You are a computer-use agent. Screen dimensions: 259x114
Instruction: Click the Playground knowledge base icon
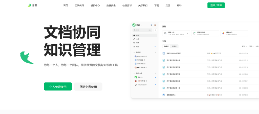tap(136, 56)
